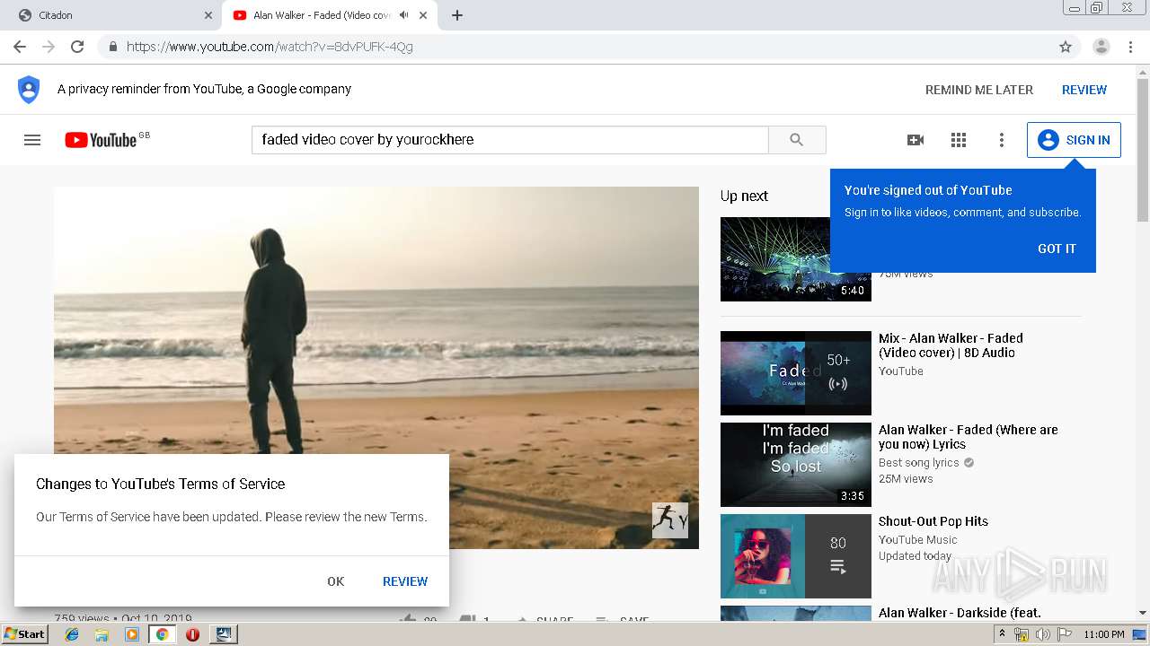Click REVIEW in Terms of Service dialog
Screen dimensions: 1150x646
pos(405,581)
